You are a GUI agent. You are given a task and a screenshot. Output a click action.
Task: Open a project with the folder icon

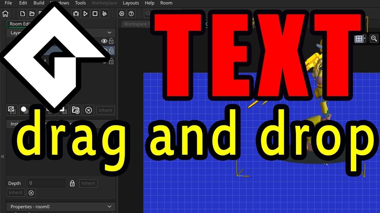pyautogui.click(x=32, y=14)
